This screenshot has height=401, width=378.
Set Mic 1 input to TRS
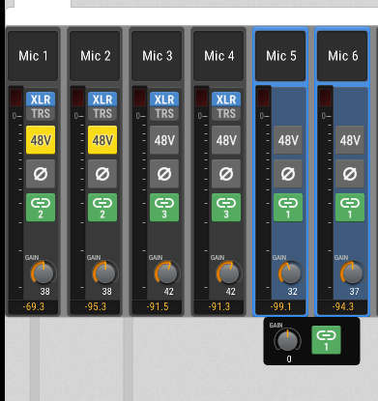coord(41,114)
